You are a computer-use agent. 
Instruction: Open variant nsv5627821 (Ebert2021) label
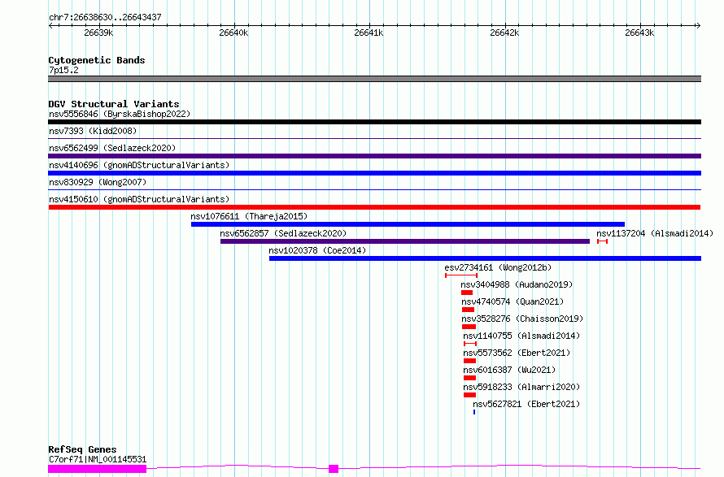pyautogui.click(x=526, y=404)
